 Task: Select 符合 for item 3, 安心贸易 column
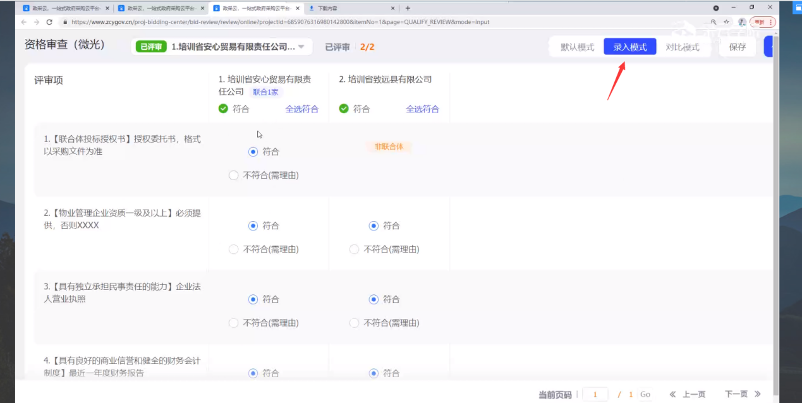click(x=253, y=299)
